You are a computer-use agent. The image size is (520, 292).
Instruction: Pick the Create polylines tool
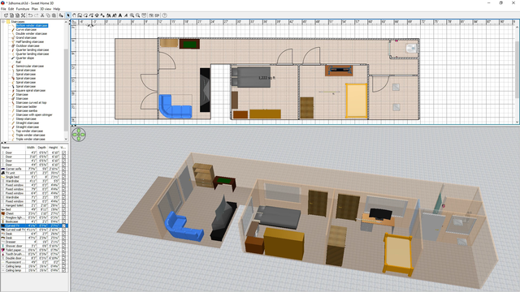click(91, 15)
